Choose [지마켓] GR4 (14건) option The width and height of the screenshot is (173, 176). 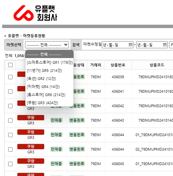(x=49, y=87)
